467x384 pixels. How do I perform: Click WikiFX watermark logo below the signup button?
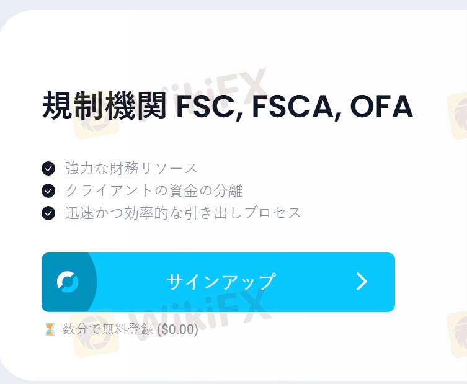(93, 335)
